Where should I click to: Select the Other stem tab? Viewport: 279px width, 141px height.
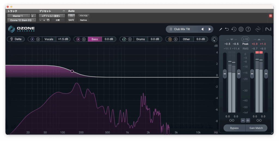pyautogui.click(x=186, y=39)
